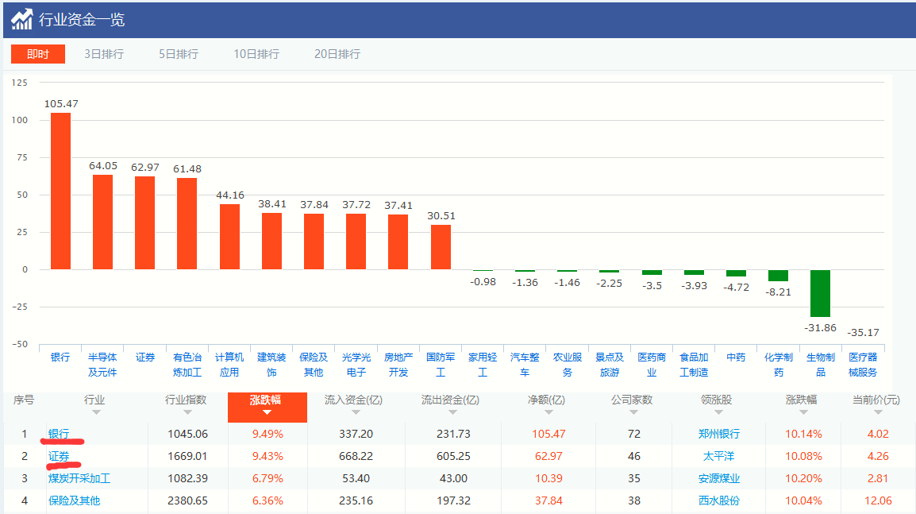
Task: Select 煤炭开采加工 change value 6.79%
Action: click(x=267, y=478)
